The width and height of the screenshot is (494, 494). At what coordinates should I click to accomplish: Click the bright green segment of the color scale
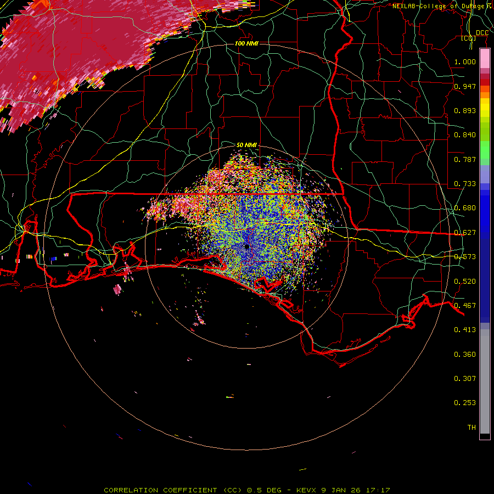tap(485, 150)
